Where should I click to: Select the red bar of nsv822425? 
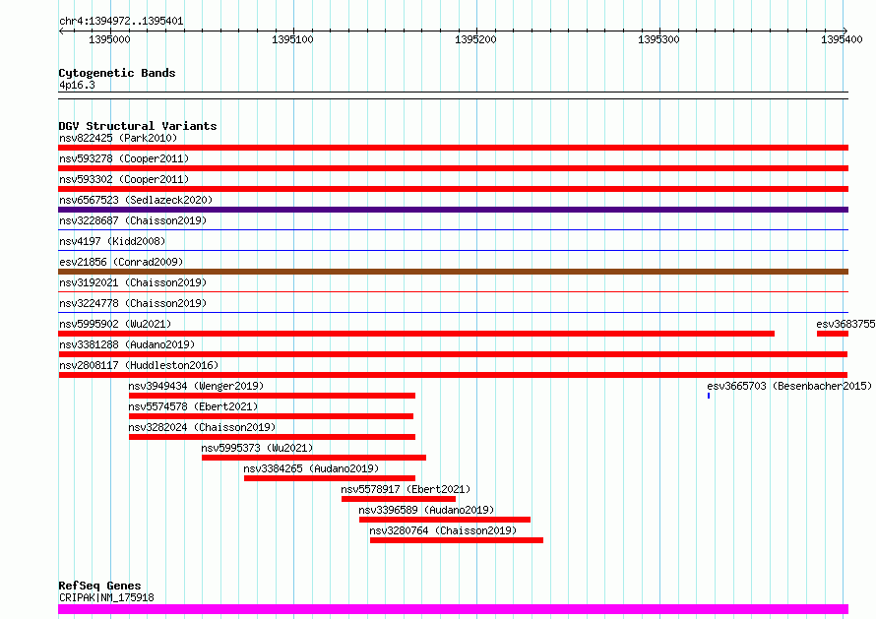(x=453, y=148)
